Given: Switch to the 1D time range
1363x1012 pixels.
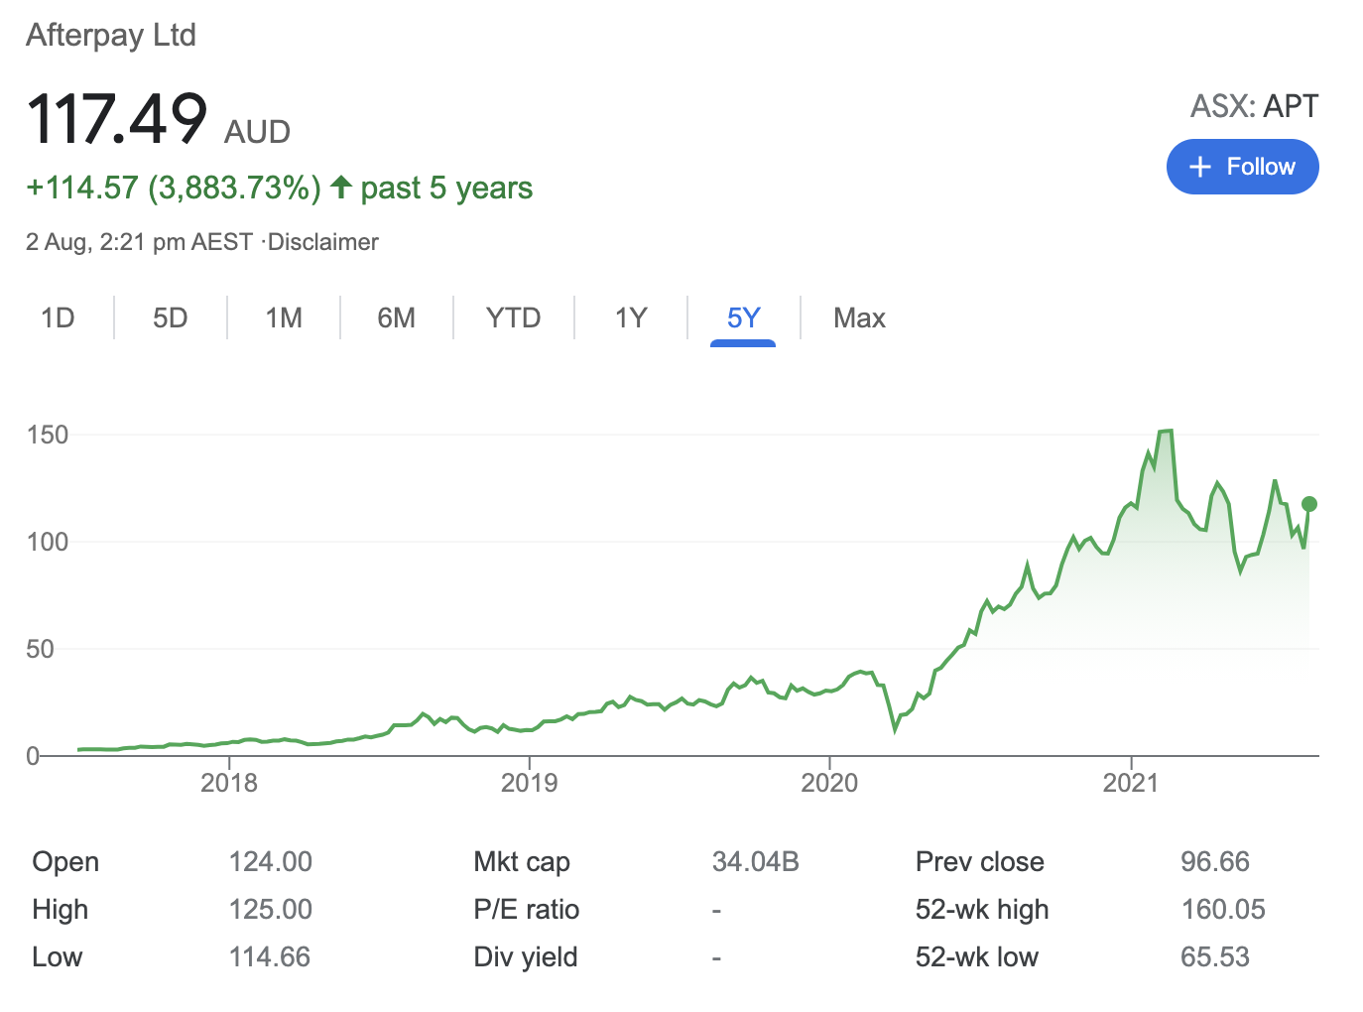Looking at the screenshot, I should point(58,318).
